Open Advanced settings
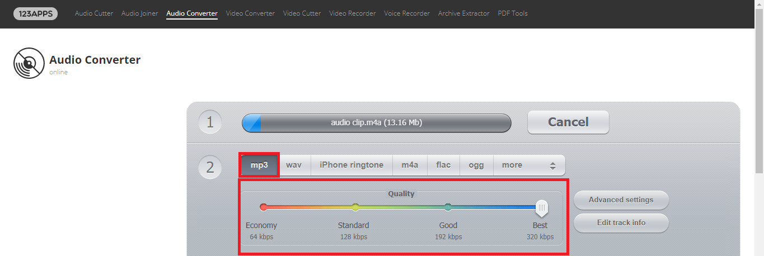Image resolution: width=764 pixels, height=256 pixels. point(621,200)
